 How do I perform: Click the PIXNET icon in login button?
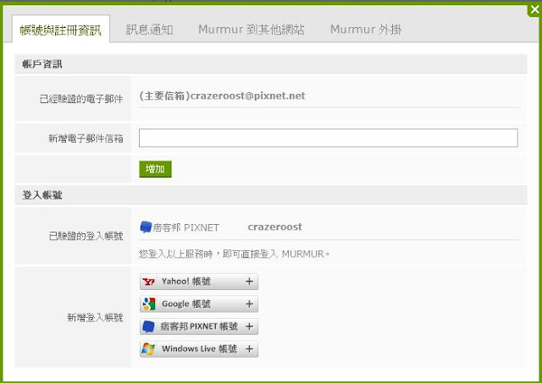coord(149,326)
